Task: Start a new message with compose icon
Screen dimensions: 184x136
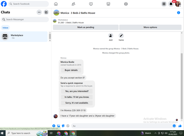Action: point(46,12)
